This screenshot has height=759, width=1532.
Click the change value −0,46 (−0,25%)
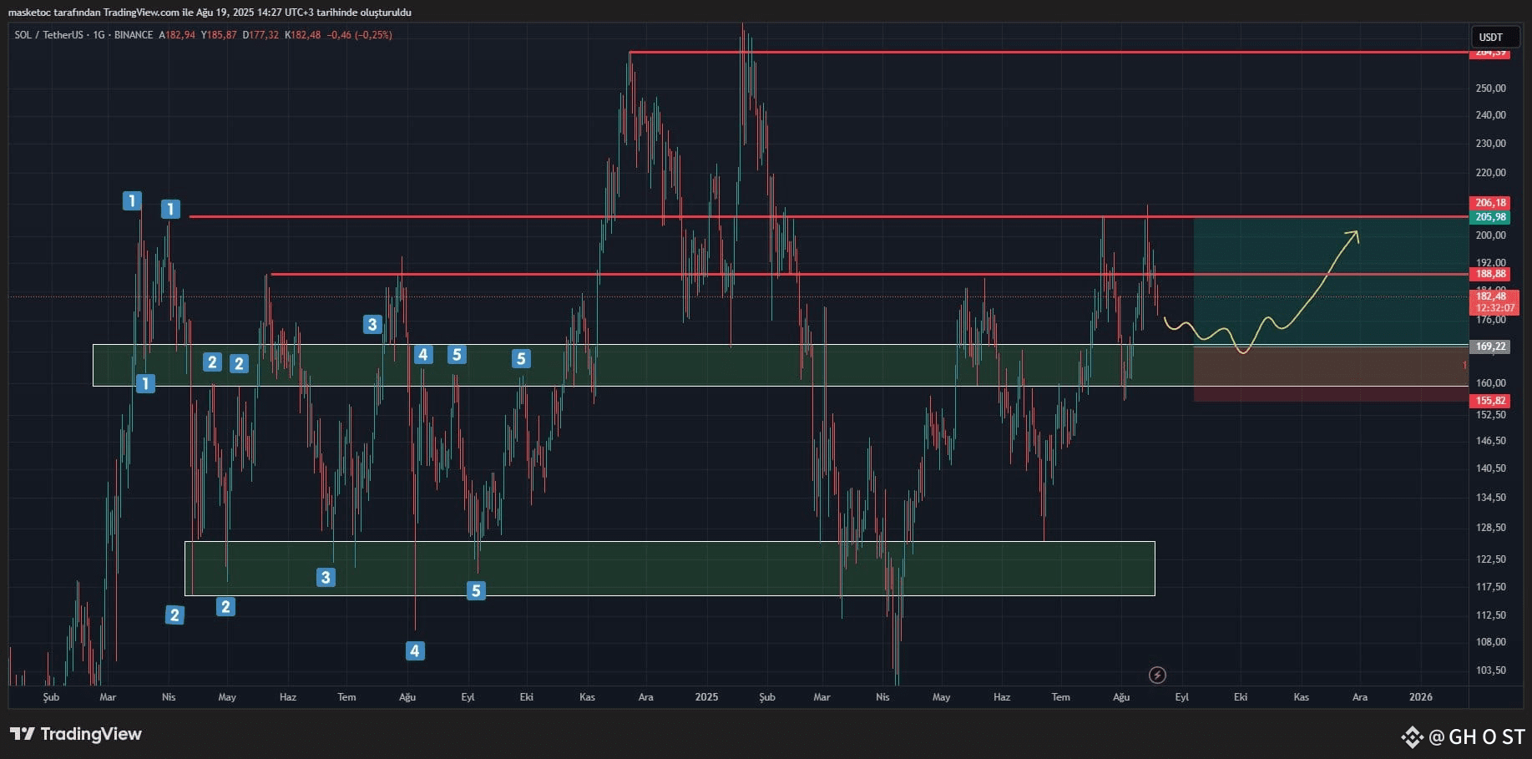click(360, 35)
